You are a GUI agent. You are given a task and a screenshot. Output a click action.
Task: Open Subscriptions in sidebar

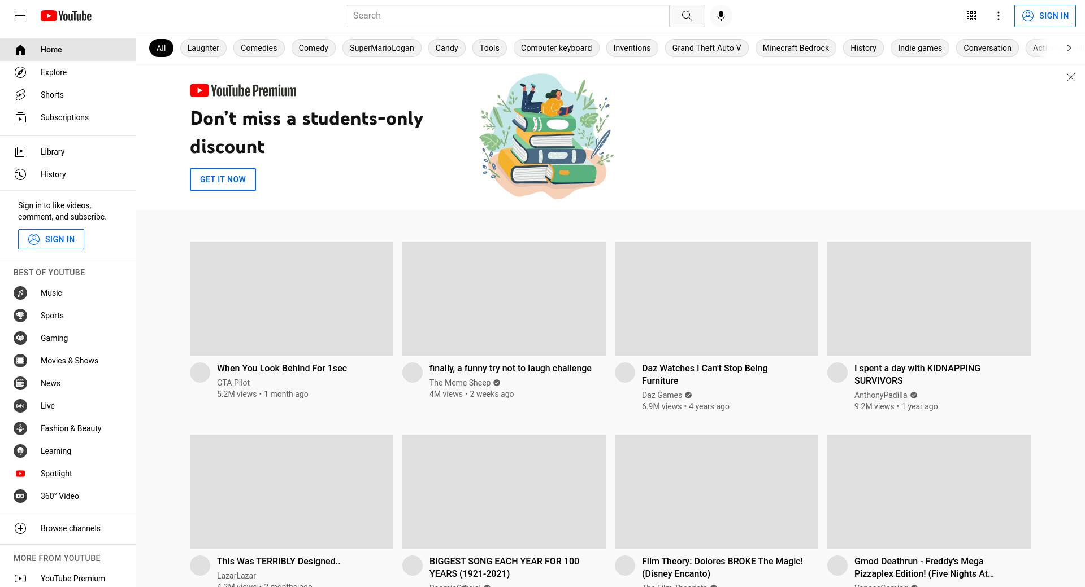coord(68,117)
